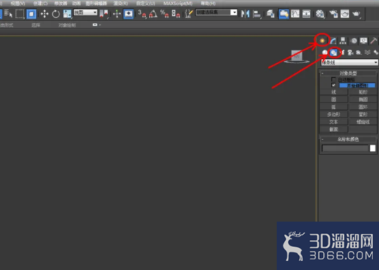Viewport: 379px width, 270px height.
Task: Toggle the Keyboard Shortcut Override button
Action: [128, 14]
